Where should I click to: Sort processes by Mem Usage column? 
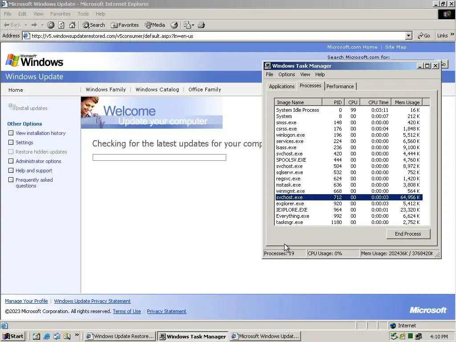(x=407, y=102)
